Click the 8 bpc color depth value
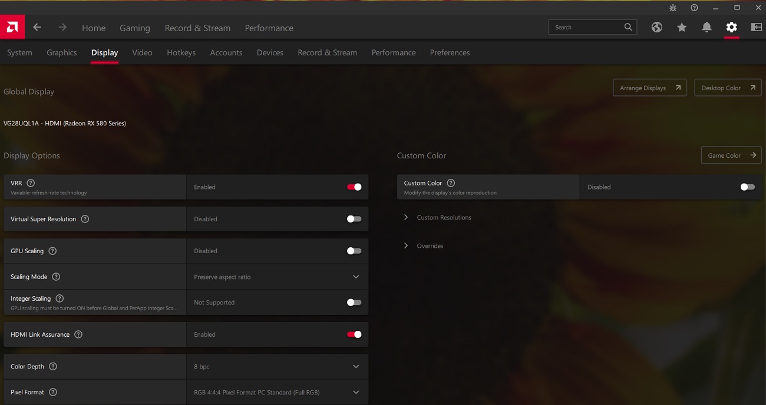 click(202, 367)
